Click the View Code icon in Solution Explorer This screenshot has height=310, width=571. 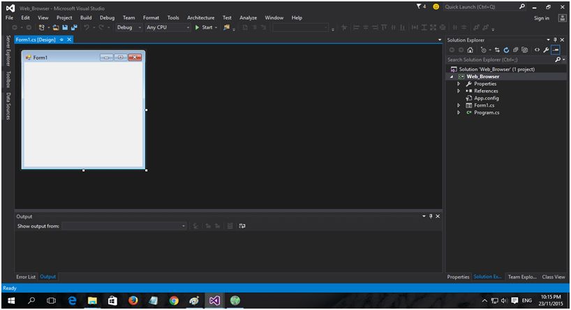coord(536,50)
